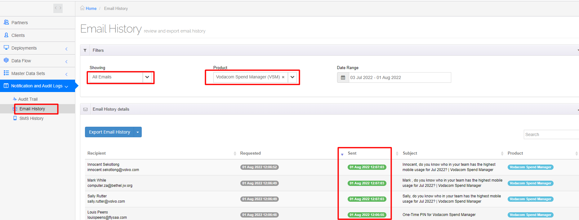579x220 pixels.
Task: Click the calendar icon for Date Range
Action: (x=343, y=77)
